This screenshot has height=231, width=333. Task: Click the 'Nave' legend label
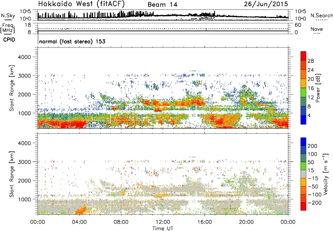point(317,29)
